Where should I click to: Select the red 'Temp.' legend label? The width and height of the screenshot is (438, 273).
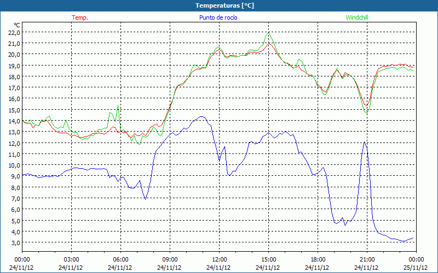tap(80, 17)
